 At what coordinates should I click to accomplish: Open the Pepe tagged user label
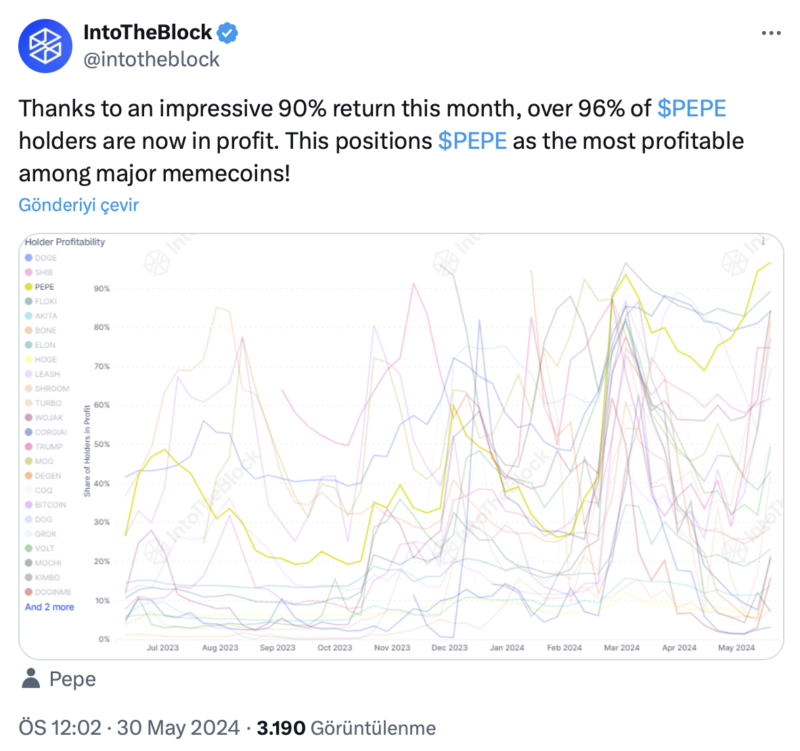(72, 679)
